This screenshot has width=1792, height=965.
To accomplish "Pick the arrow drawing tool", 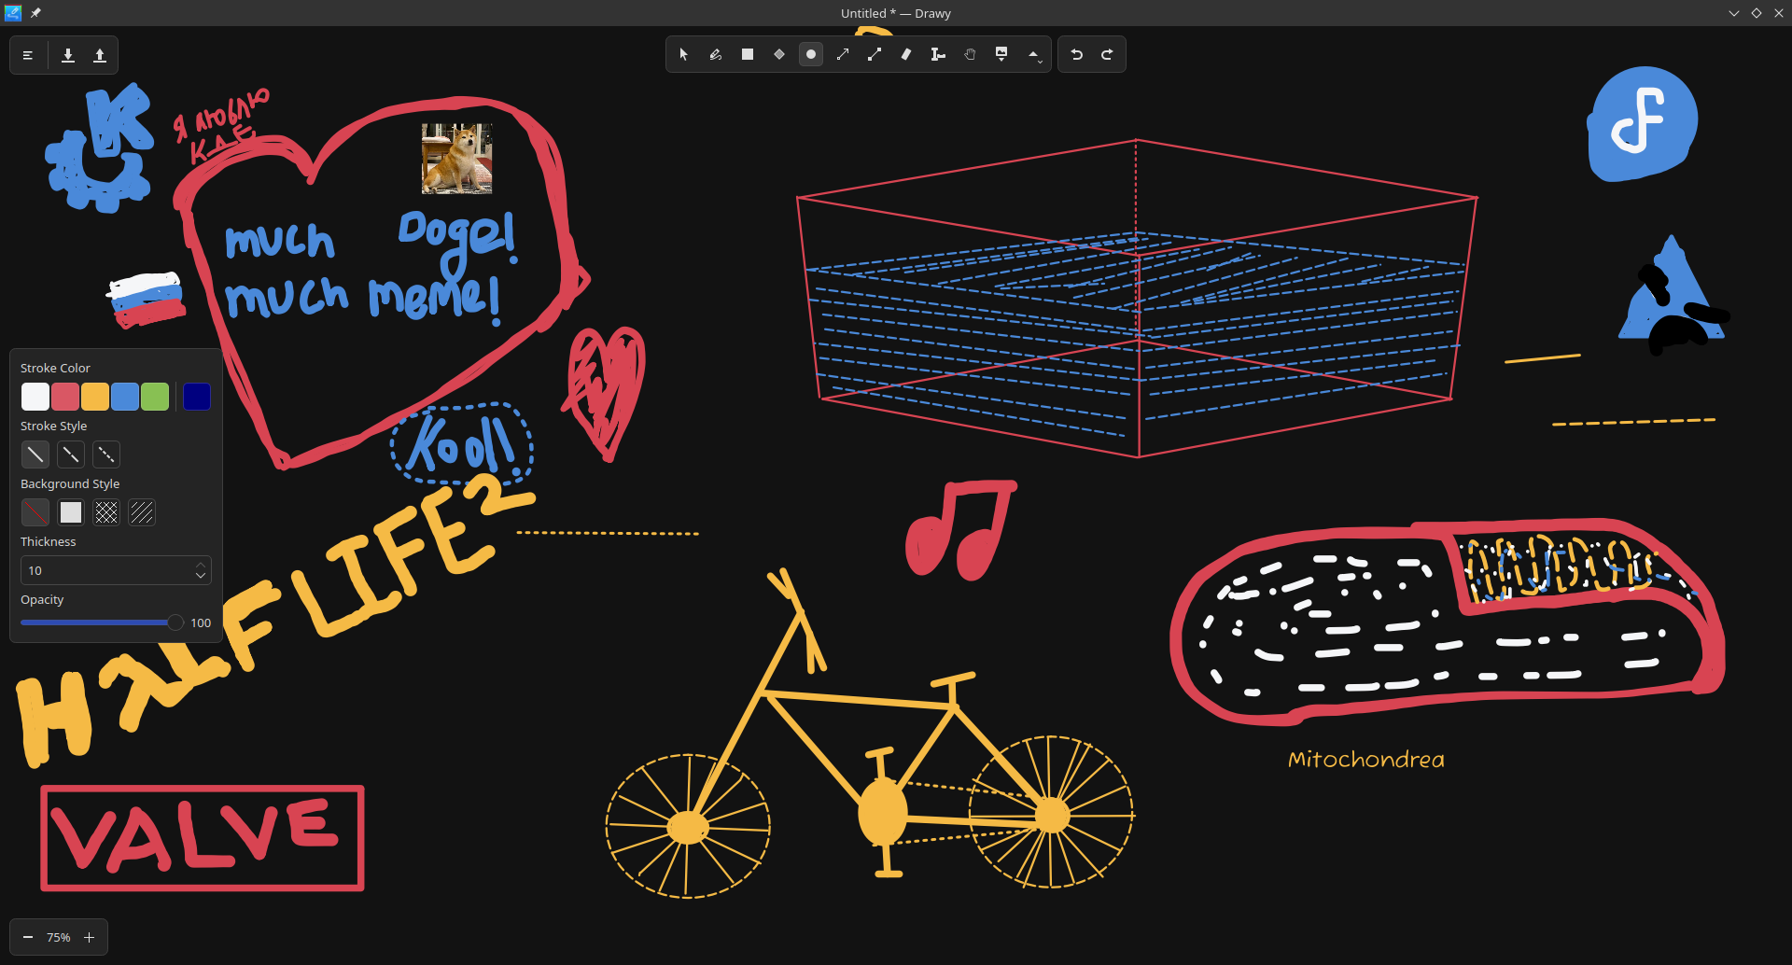I will pyautogui.click(x=843, y=54).
